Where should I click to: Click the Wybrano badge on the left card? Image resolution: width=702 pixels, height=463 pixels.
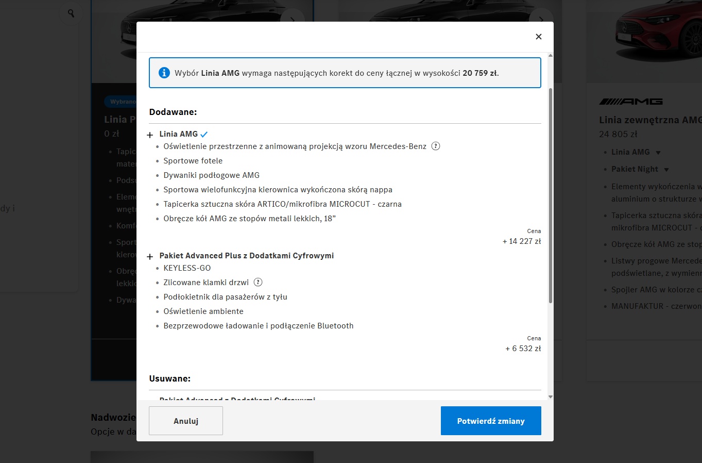121,102
